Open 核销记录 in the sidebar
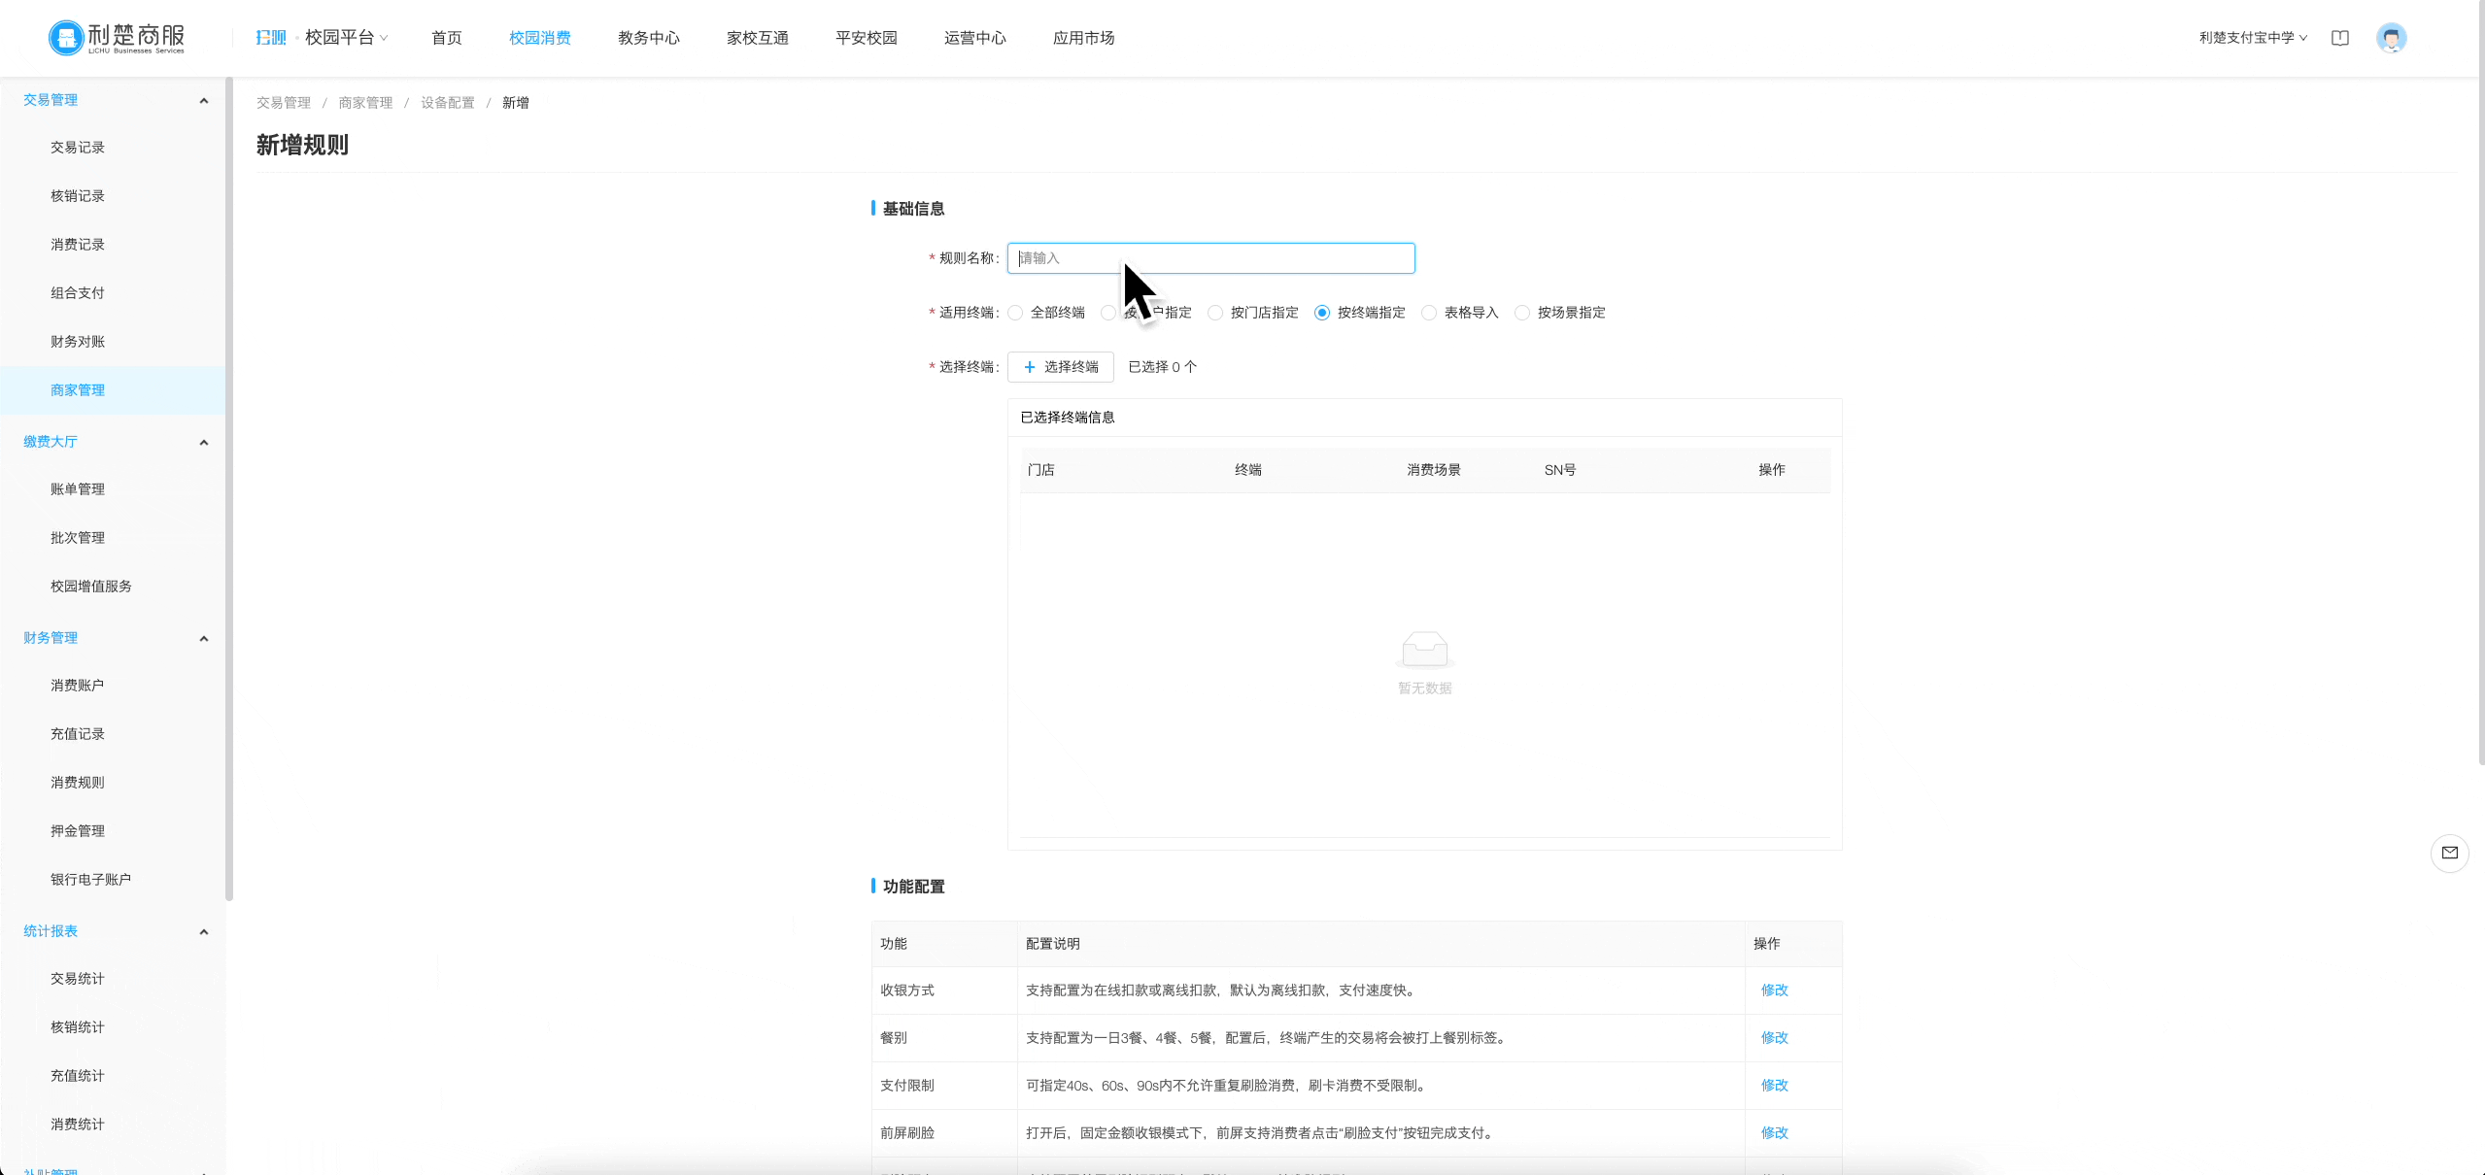 click(78, 196)
